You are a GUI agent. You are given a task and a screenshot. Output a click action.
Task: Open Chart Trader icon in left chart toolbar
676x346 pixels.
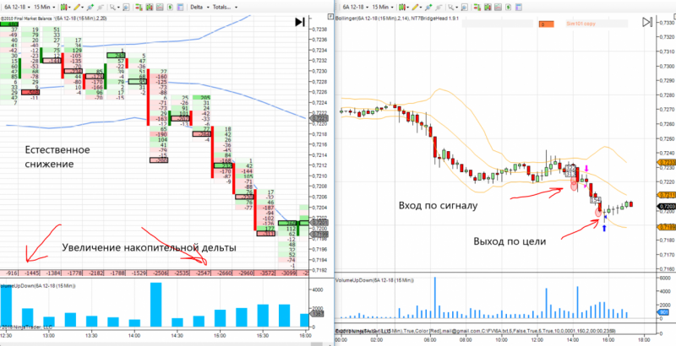click(x=139, y=8)
